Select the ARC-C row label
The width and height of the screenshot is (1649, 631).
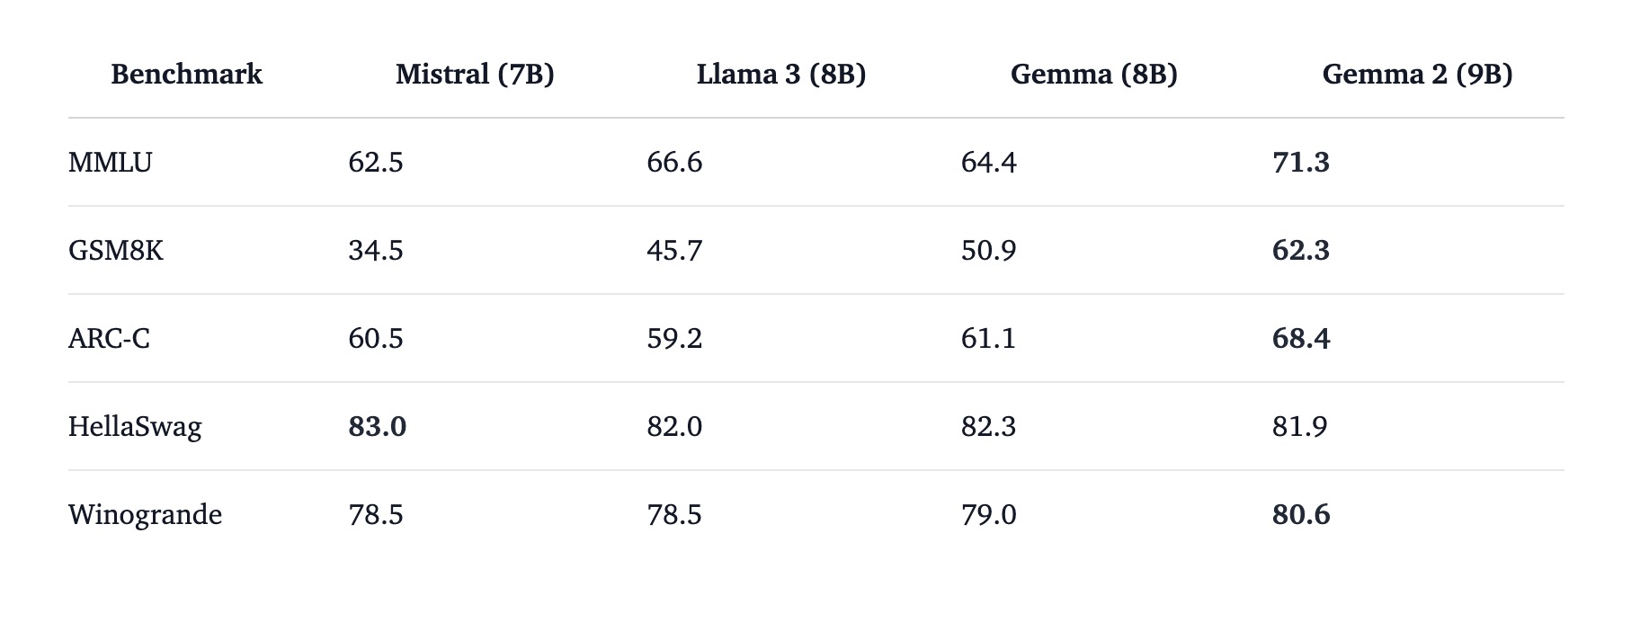[x=109, y=338]
